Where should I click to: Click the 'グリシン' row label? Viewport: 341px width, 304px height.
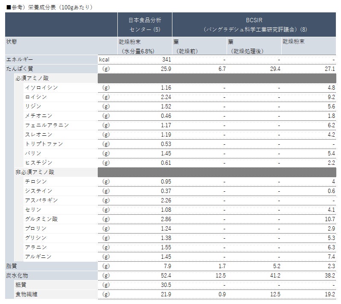coord(36,238)
